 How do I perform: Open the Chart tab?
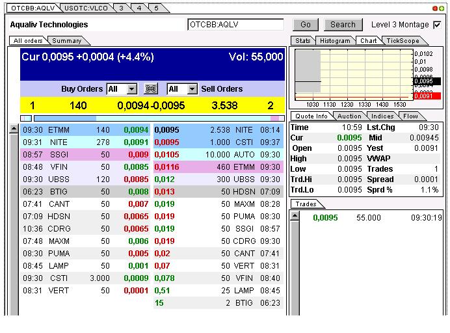click(x=369, y=41)
